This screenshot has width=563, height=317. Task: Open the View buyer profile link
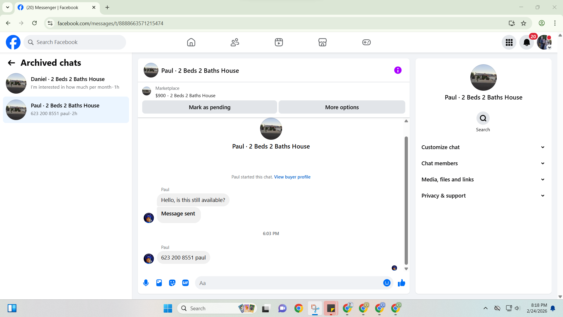[x=292, y=177]
